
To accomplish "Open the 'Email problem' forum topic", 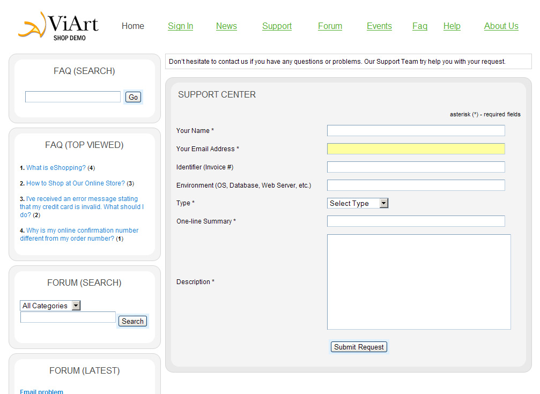I will (x=41, y=392).
